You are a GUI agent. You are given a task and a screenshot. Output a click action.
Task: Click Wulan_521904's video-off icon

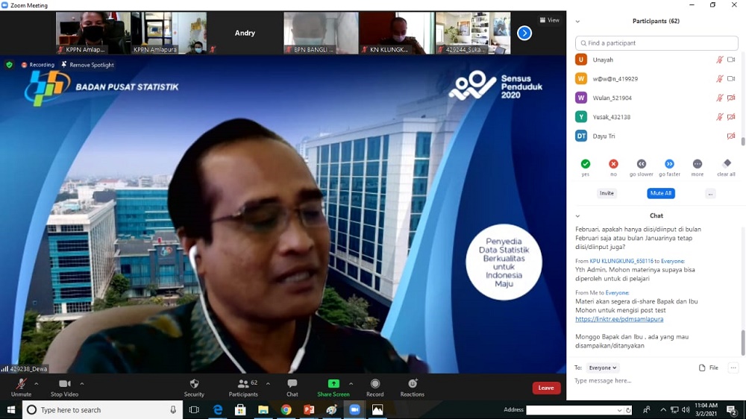click(x=731, y=98)
